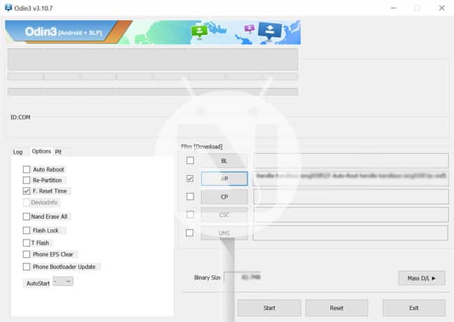Open the Pit tab
The image size is (454, 322).
pyautogui.click(x=58, y=152)
